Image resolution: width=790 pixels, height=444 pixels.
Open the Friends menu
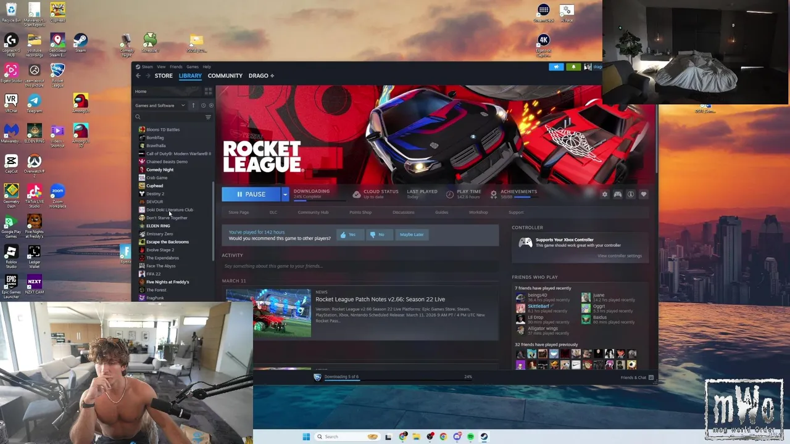(x=176, y=67)
